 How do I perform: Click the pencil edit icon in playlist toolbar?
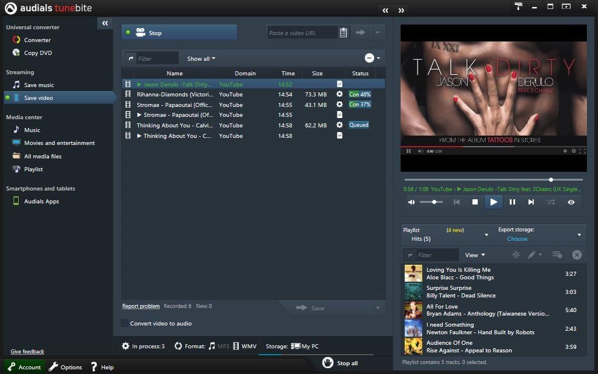[531, 255]
